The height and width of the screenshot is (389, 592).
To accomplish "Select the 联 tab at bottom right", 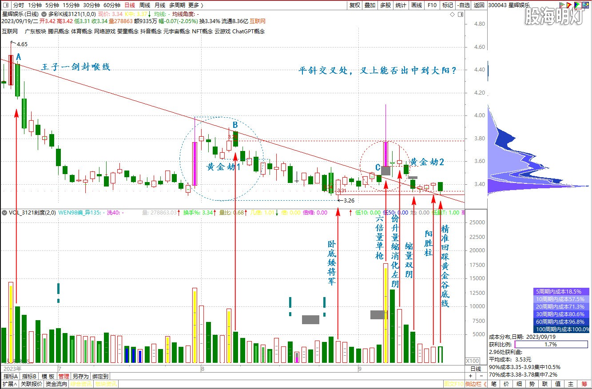I will point(545,384).
